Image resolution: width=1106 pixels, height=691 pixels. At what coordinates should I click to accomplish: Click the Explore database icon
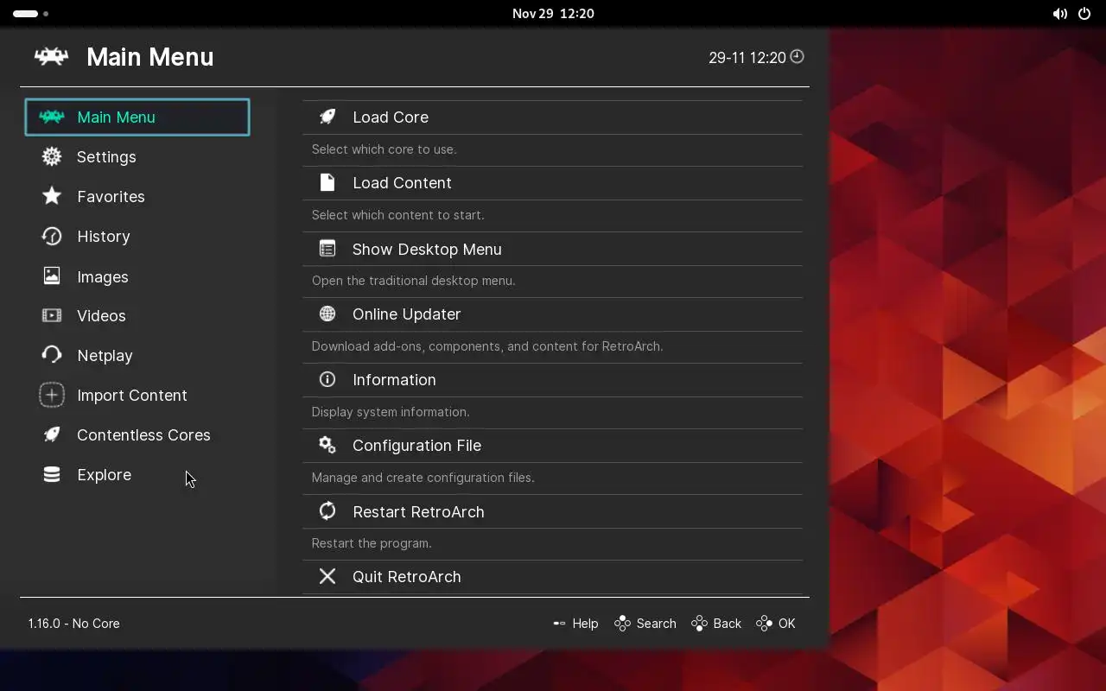[52, 474]
